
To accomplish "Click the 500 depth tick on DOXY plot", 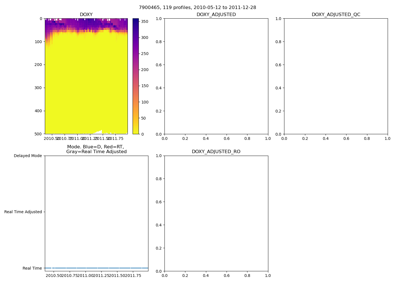I will pyautogui.click(x=38, y=134).
